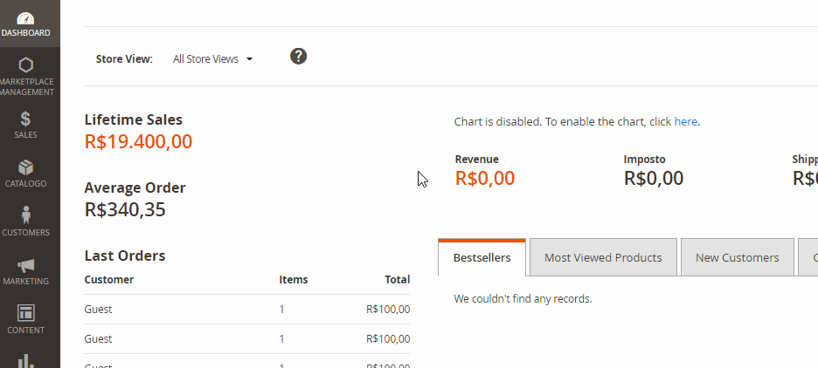
Task: Switch to the New Customers tab
Action: (x=737, y=257)
